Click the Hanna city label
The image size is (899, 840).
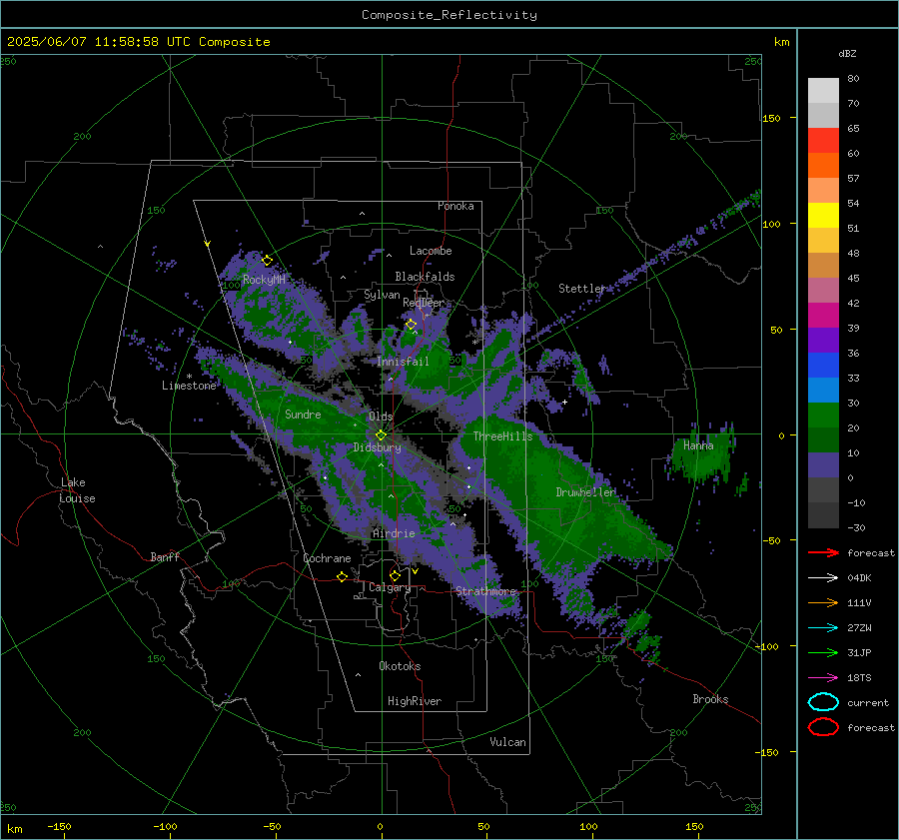coord(698,444)
